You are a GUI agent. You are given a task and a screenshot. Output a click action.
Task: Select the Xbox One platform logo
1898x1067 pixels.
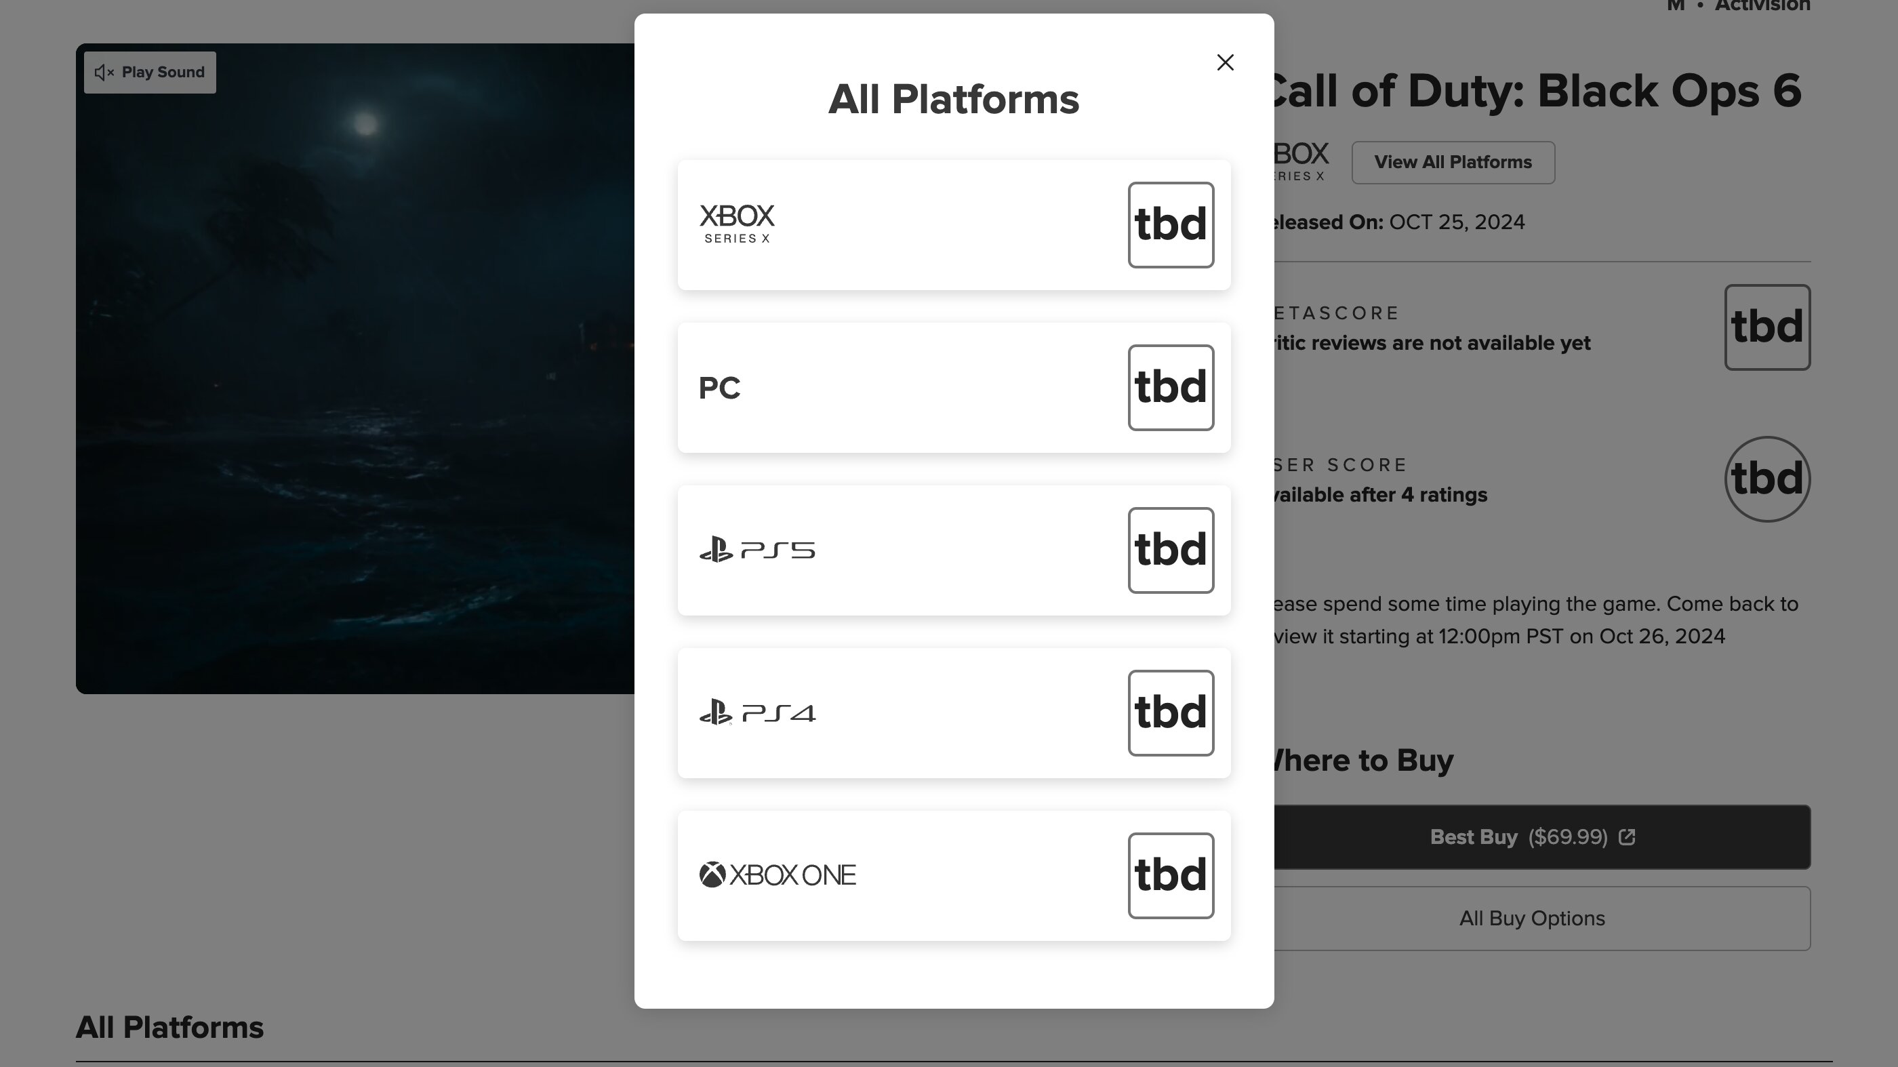778,875
